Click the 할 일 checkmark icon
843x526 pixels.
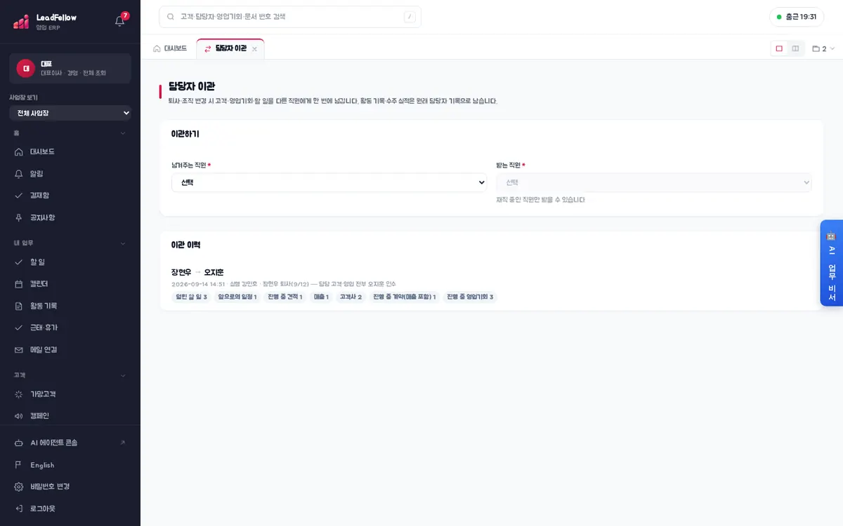19,262
